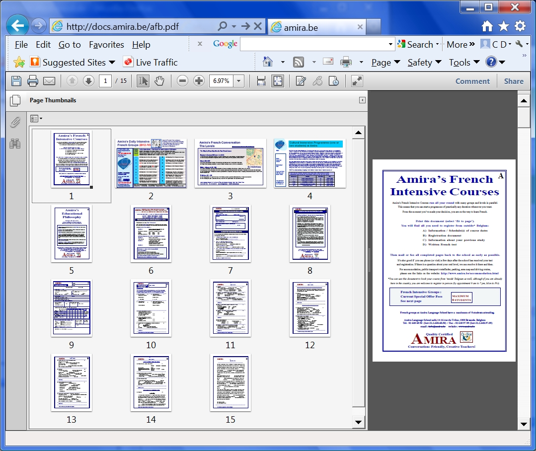
Task: Open the blue Help question mark
Action: point(491,62)
